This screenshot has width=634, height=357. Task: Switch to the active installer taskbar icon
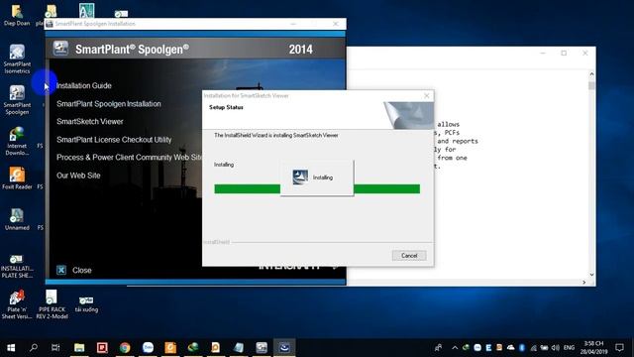[x=284, y=348]
